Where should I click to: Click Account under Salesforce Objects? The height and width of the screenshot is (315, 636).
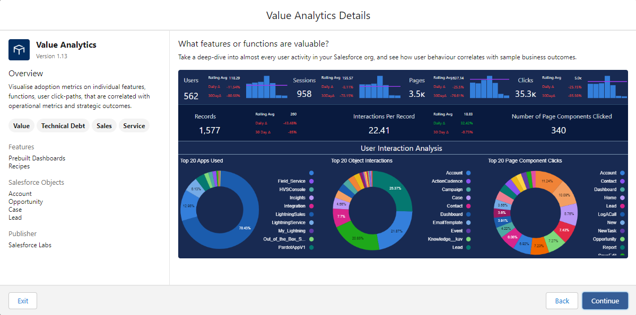point(20,194)
